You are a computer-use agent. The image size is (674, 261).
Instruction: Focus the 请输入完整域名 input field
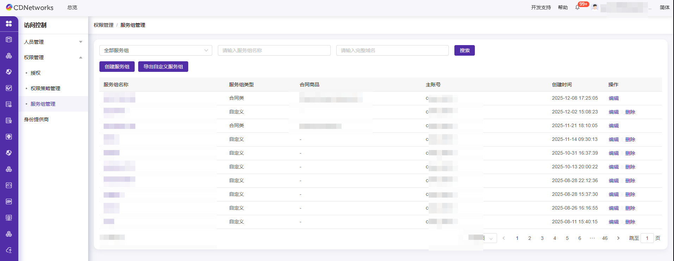pyautogui.click(x=392, y=50)
